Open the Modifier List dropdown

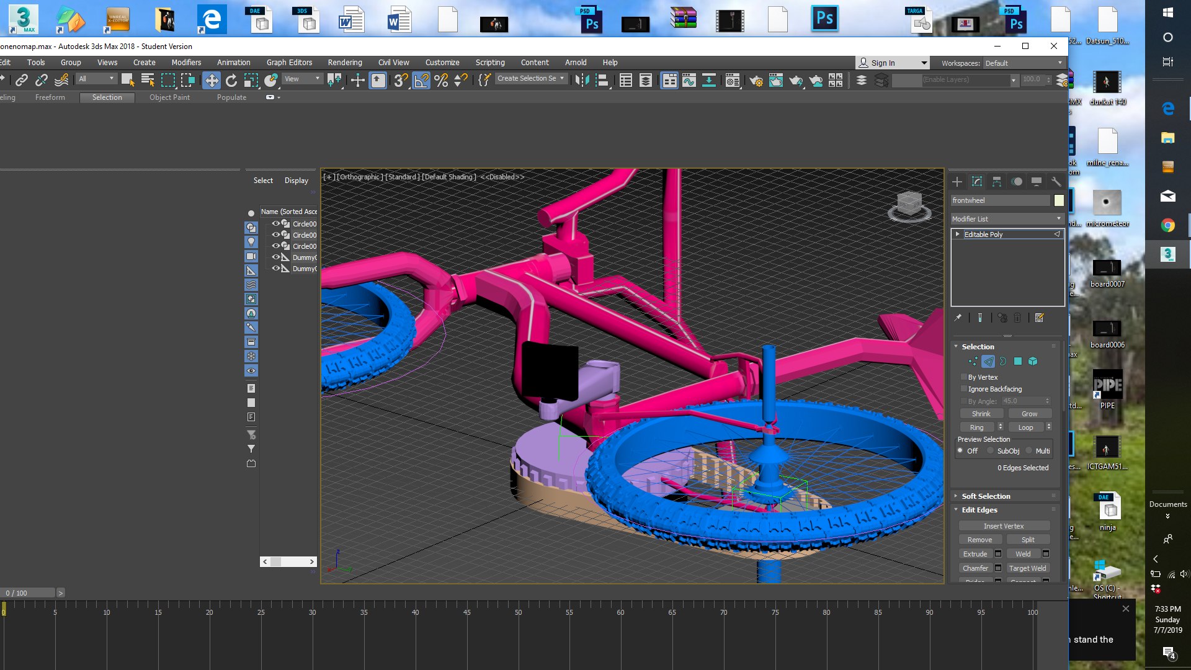coord(1007,219)
